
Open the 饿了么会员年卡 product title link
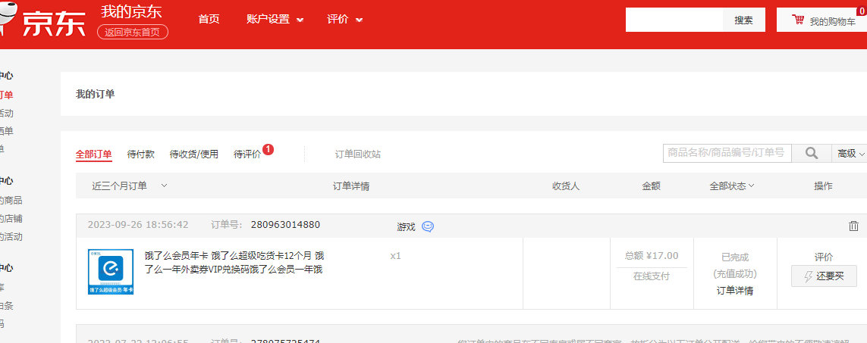coord(234,262)
